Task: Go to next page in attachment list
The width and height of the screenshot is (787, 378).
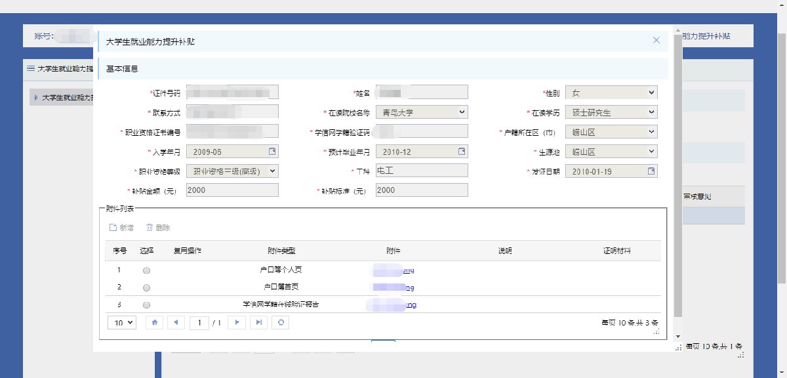Action: point(237,322)
